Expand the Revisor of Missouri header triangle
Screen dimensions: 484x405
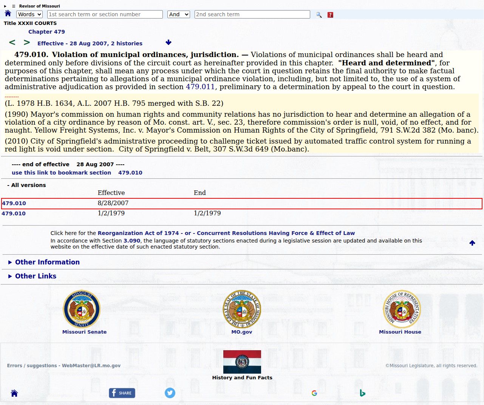[5, 6]
